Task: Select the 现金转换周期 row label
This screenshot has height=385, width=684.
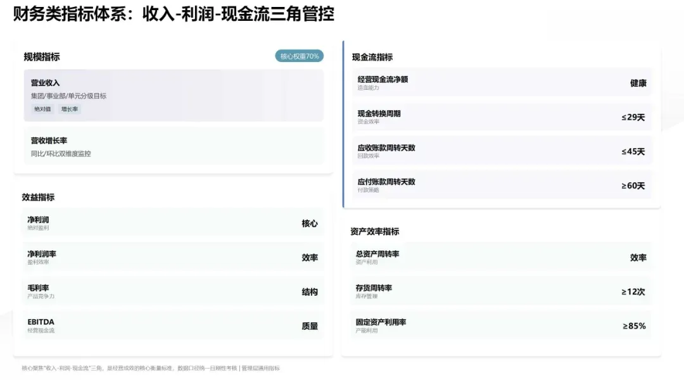Action: [x=379, y=113]
